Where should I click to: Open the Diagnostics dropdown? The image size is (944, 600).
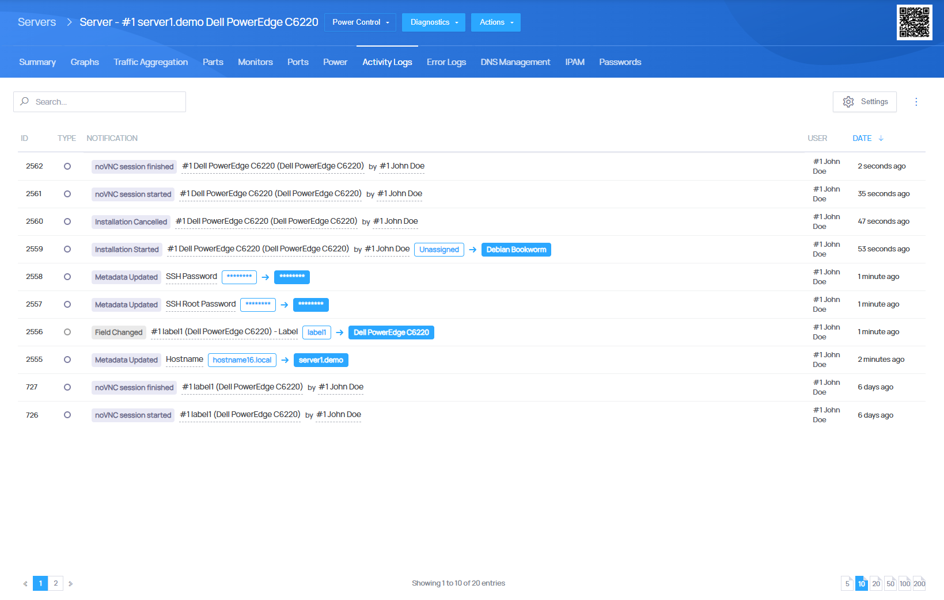(x=434, y=22)
